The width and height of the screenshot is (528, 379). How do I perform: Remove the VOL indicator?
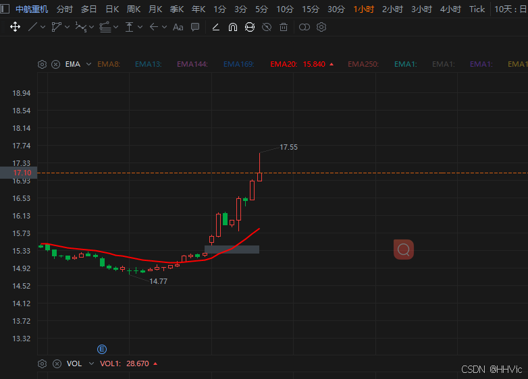point(57,363)
